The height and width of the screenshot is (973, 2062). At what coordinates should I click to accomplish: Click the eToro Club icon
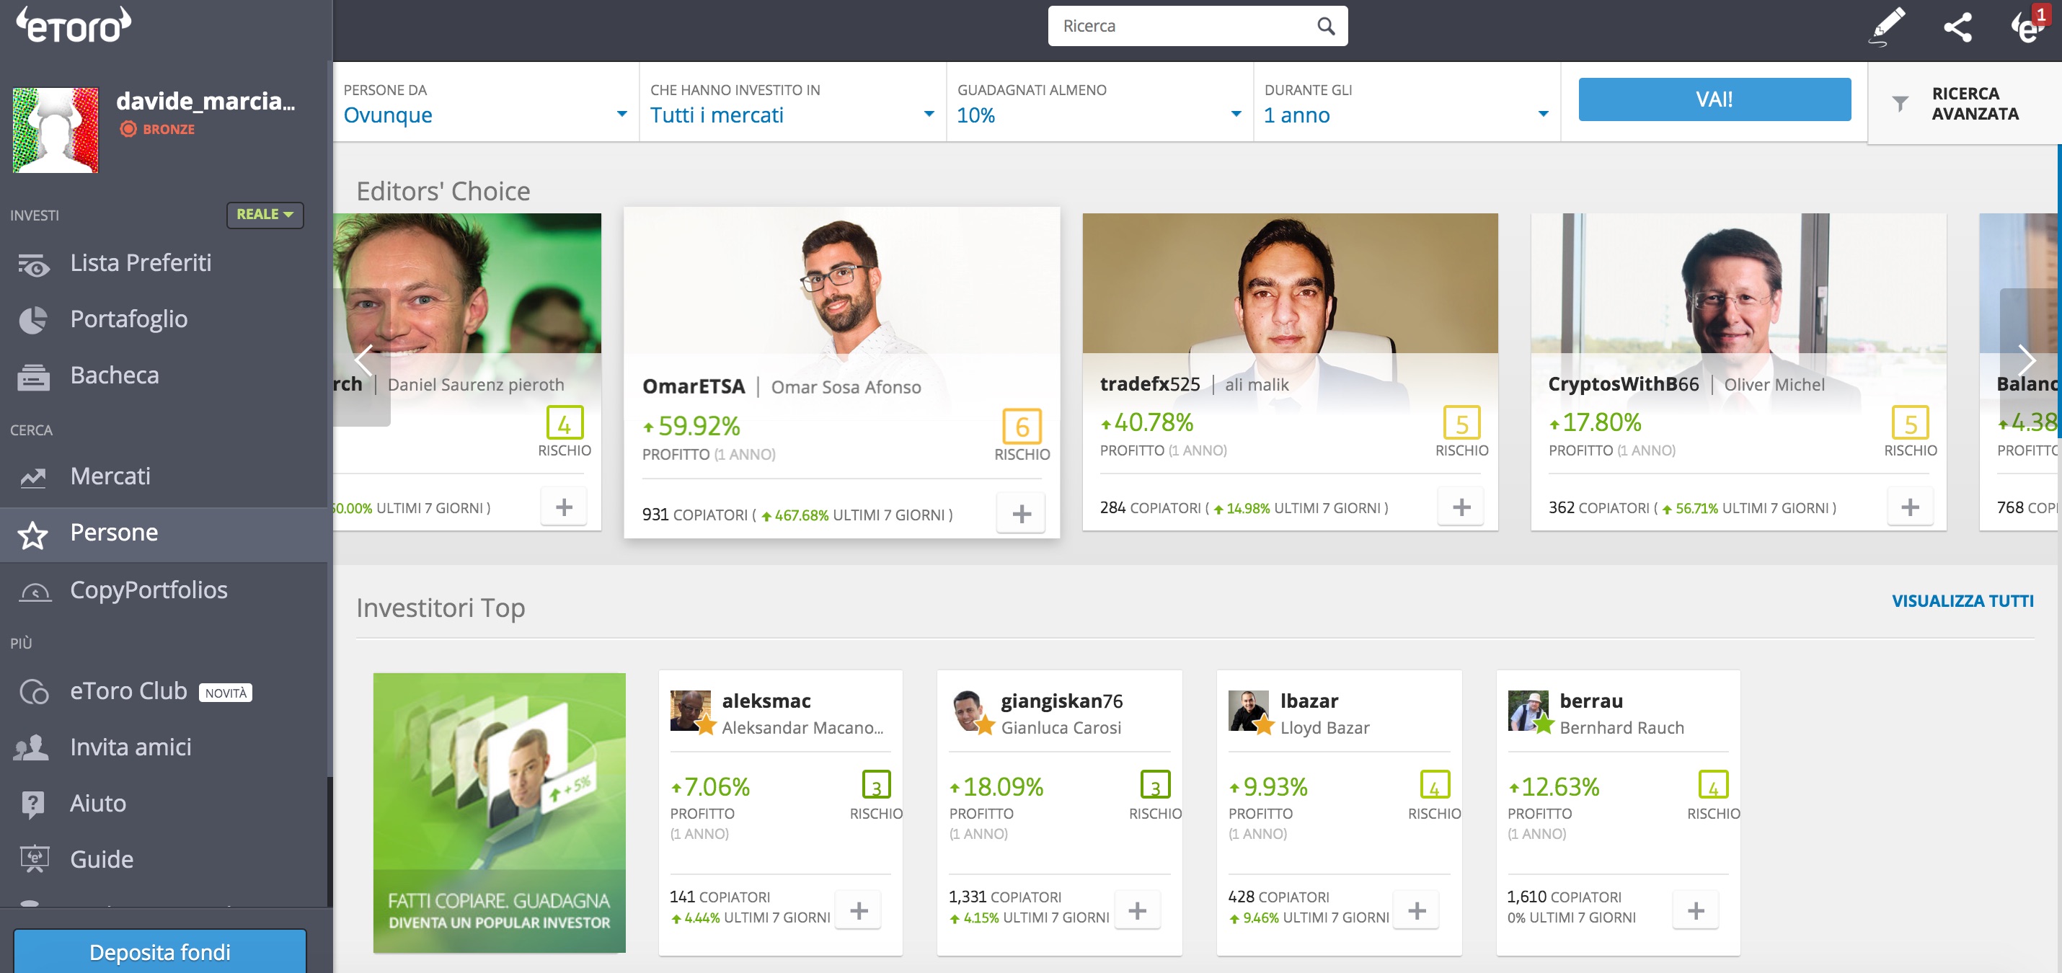pos(35,691)
